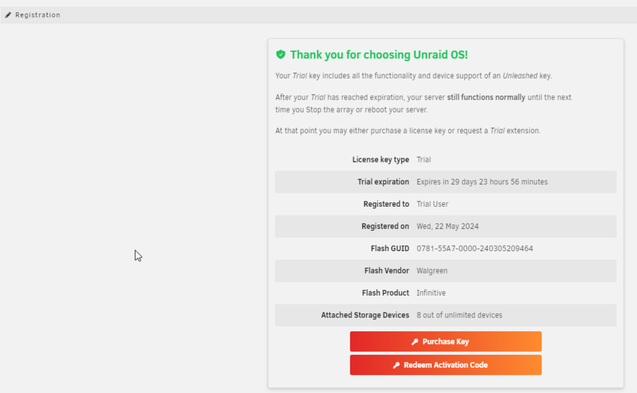The height and width of the screenshot is (393, 637).
Task: Click the License key type Trial value
Action: [424, 160]
